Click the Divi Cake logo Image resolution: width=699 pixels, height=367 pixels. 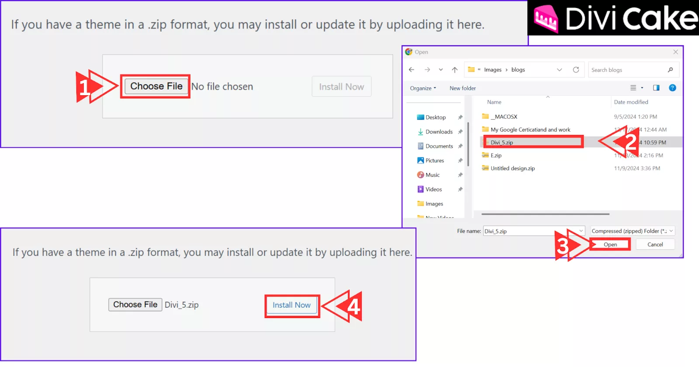(x=614, y=18)
